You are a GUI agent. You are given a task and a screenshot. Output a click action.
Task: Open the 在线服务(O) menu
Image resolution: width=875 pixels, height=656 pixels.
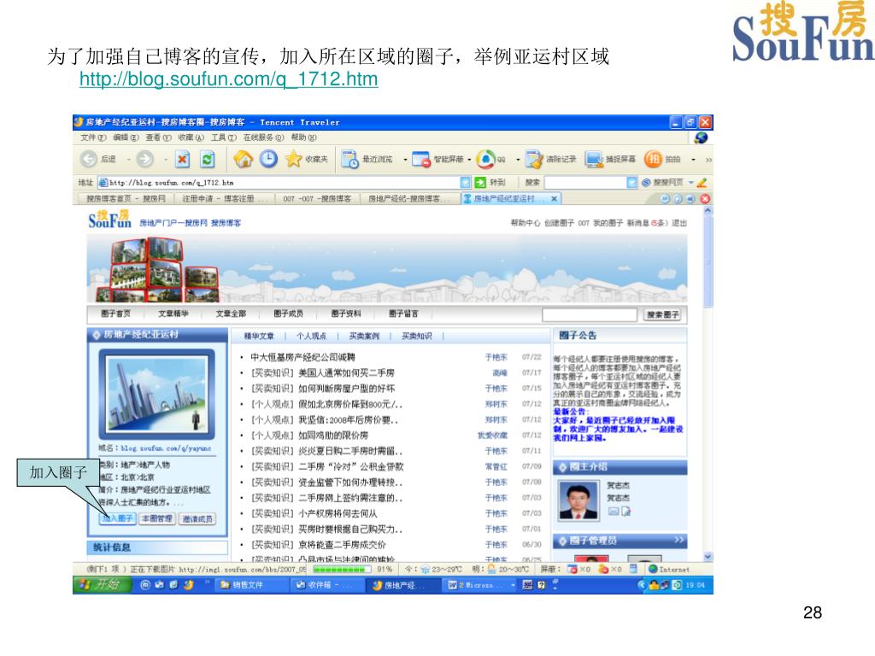263,138
